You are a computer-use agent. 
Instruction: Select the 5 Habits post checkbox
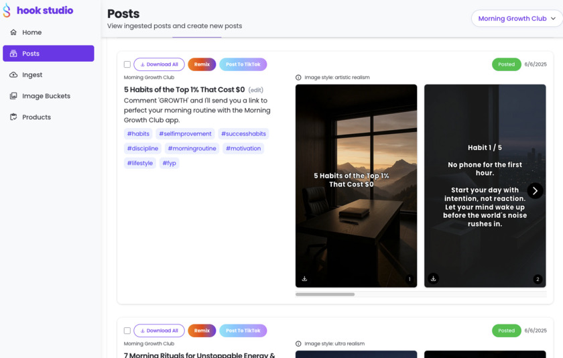(127, 64)
